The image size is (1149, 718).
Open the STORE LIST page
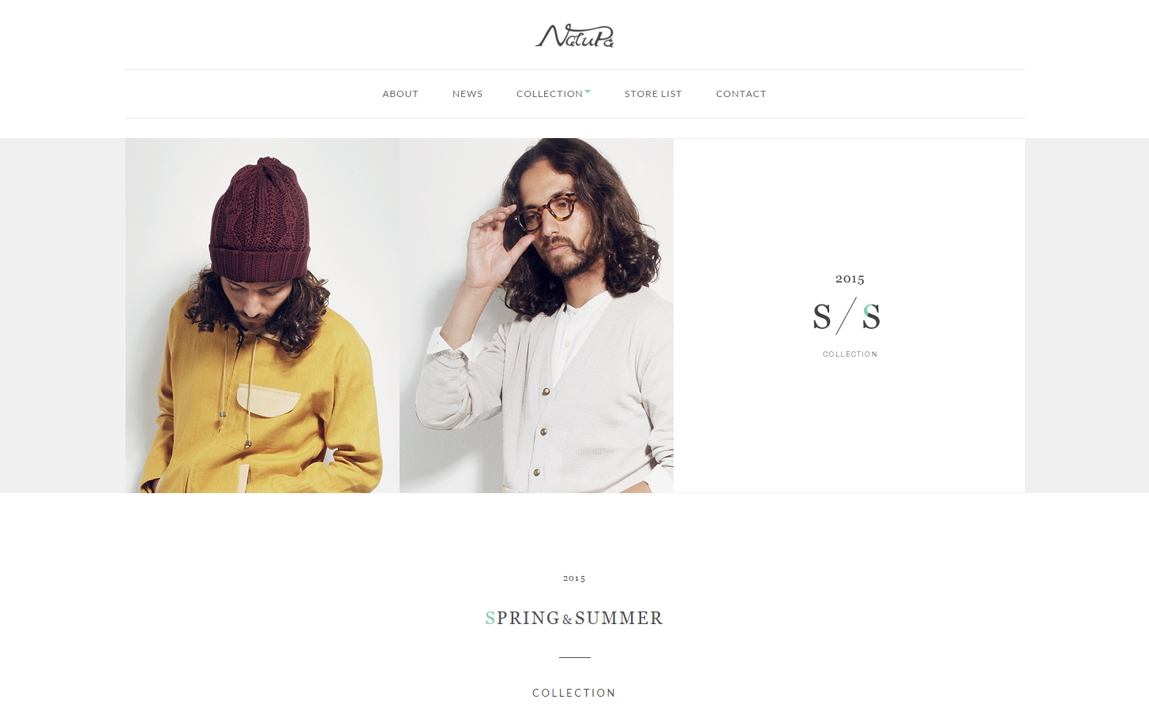tap(653, 94)
